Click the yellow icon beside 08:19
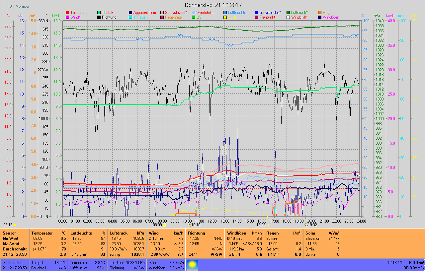Viewport: 425px width, 272px height. [x=15, y=225]
